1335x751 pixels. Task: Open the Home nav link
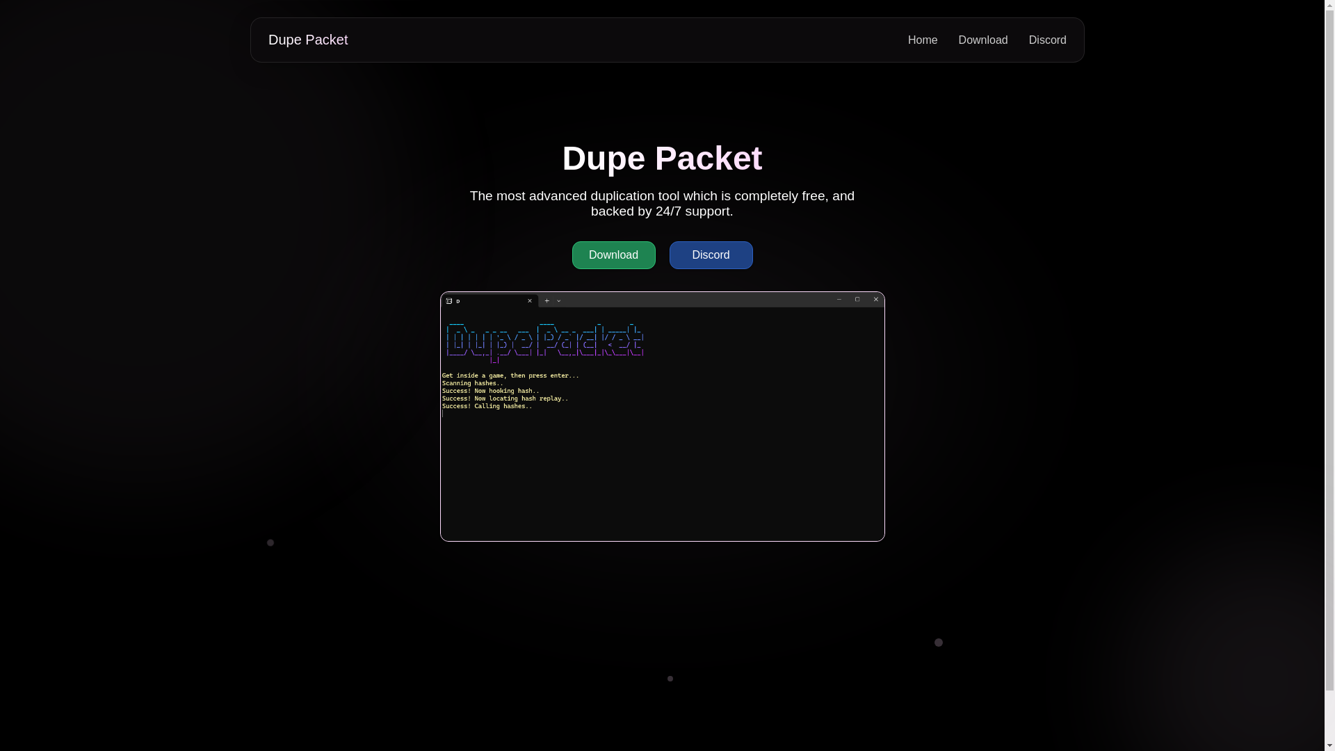(923, 40)
